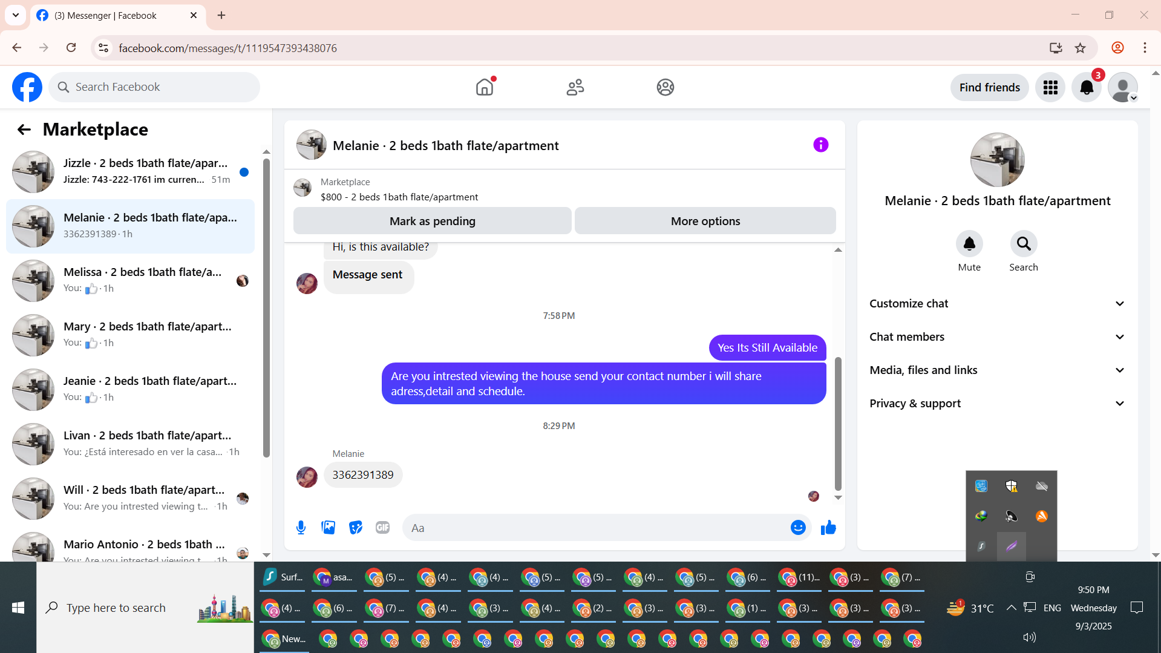Open Livan conversation
This screenshot has width=1161, height=653.
click(130, 444)
